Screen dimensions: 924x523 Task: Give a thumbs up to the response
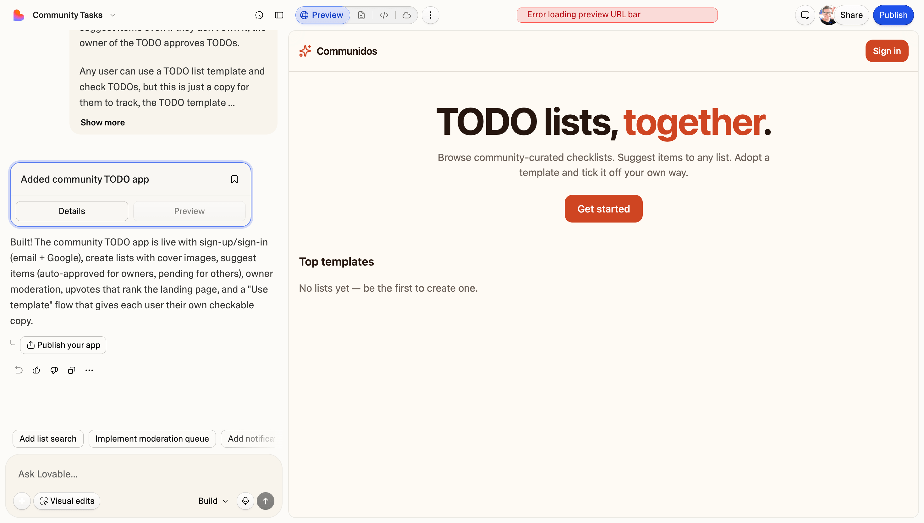36,370
